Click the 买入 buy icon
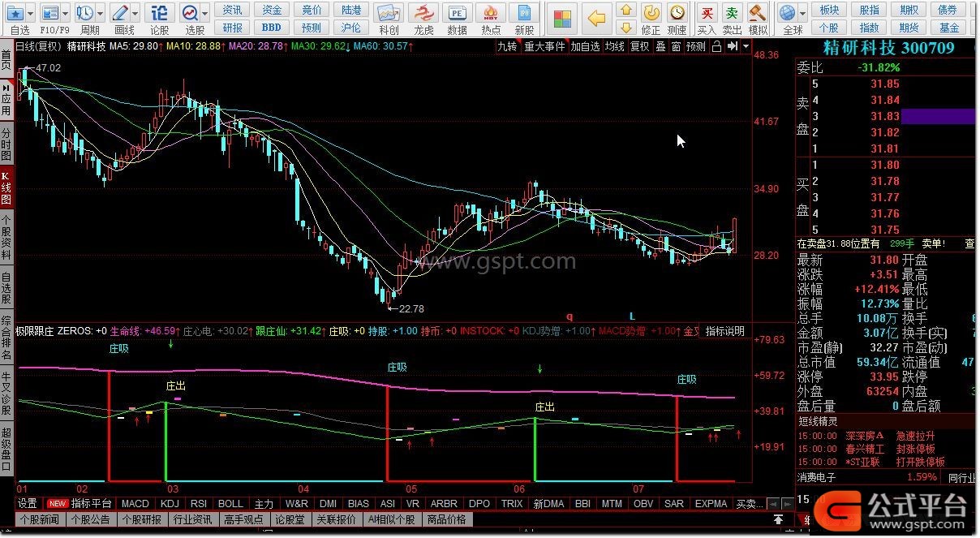The width and height of the screenshot is (980, 538). (707, 13)
